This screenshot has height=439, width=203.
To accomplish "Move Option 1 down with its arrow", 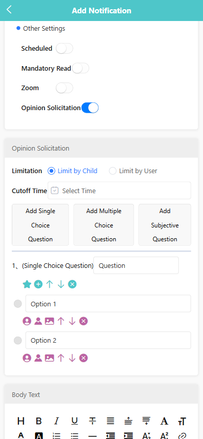I will tap(72, 321).
